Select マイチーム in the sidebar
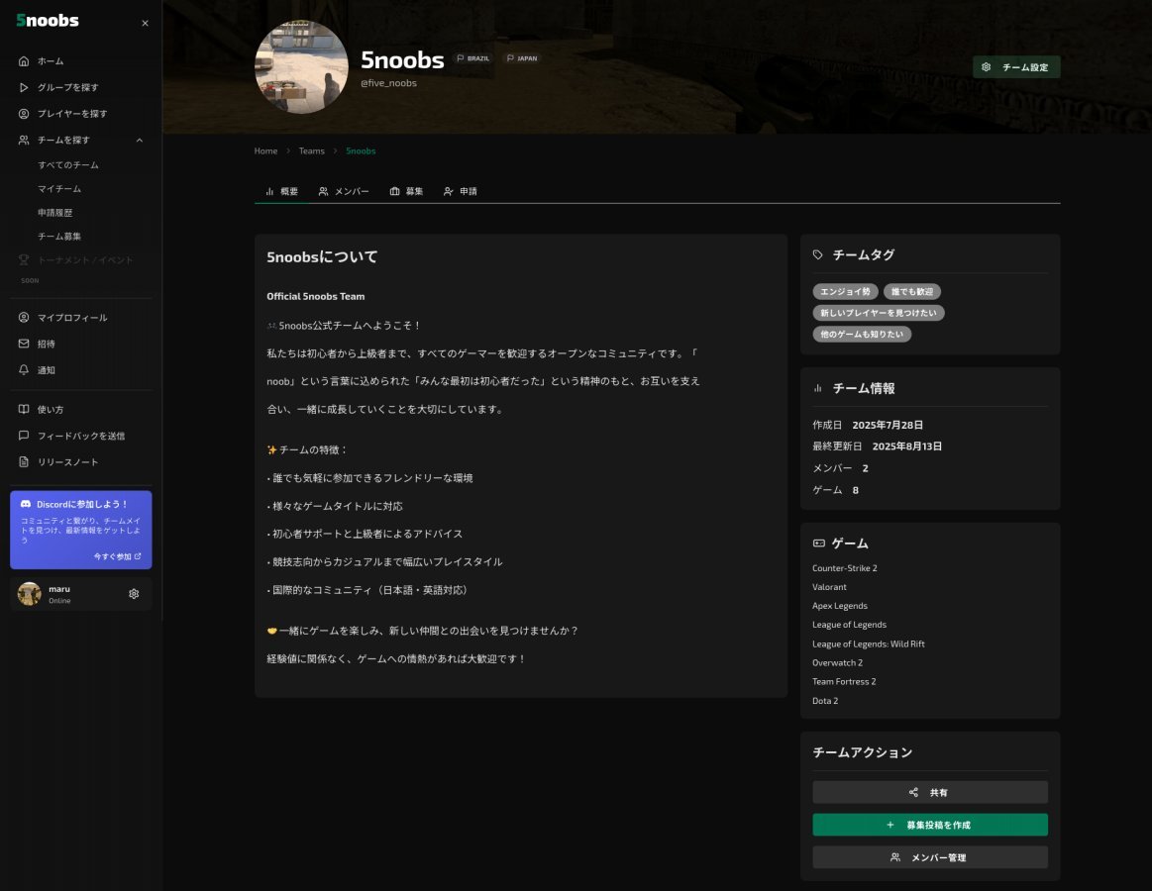This screenshot has height=891, width=1152. coord(59,189)
